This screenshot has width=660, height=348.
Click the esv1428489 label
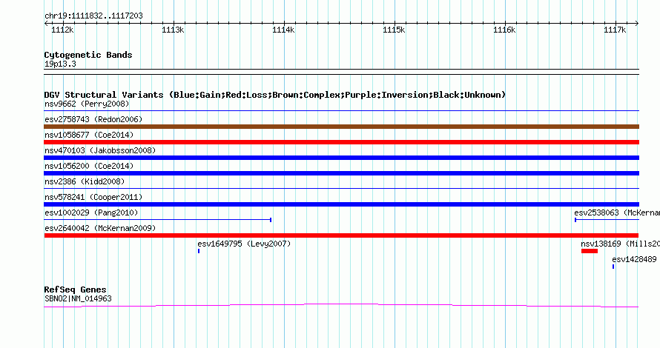(634, 259)
